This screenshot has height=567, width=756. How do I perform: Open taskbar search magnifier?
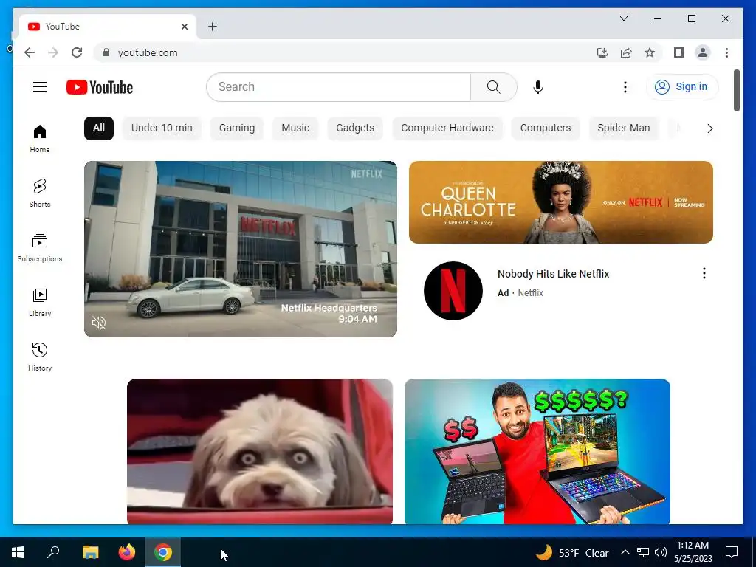[53, 552]
